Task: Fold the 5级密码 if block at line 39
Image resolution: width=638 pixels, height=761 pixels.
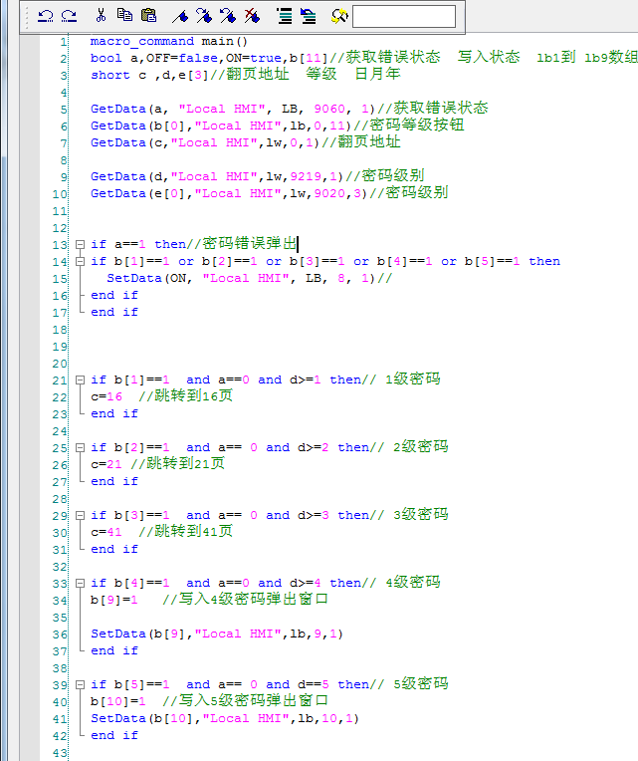Action: click(81, 684)
